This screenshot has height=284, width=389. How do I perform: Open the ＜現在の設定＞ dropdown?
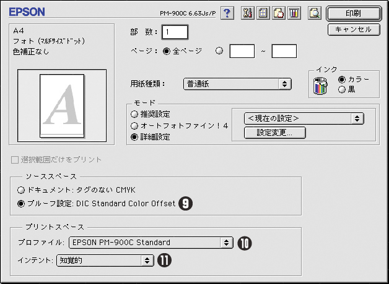[304, 119]
